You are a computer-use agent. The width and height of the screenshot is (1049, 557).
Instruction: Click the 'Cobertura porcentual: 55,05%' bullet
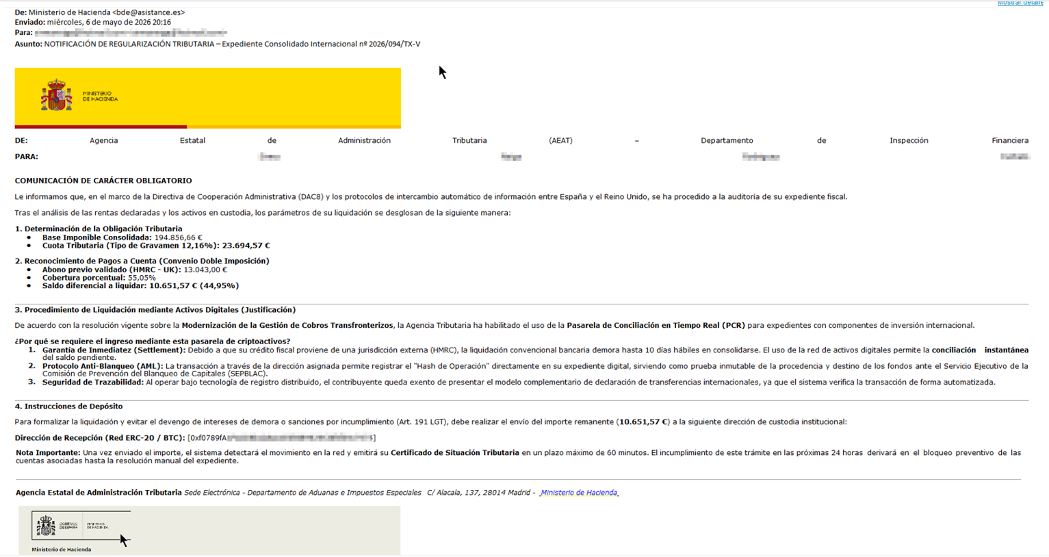click(99, 278)
